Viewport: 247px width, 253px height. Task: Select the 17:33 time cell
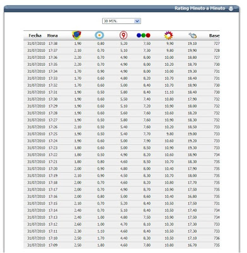53,78
